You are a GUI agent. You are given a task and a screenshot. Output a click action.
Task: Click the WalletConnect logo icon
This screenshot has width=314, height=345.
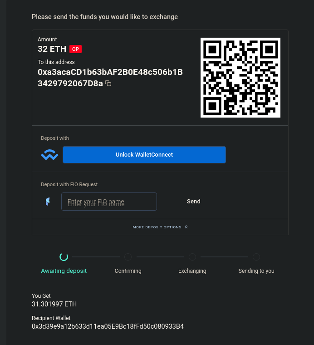(50, 155)
